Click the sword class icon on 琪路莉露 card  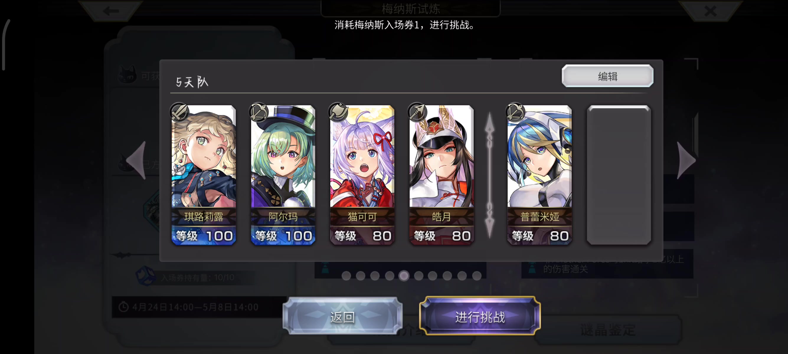point(179,112)
